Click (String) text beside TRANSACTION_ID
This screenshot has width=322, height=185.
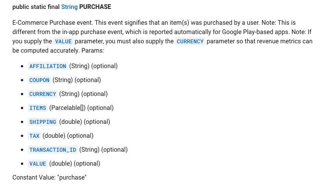pyautogui.click(x=89, y=149)
